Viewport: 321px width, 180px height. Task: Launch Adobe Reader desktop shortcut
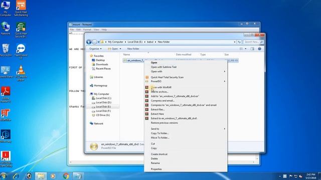click(6, 94)
